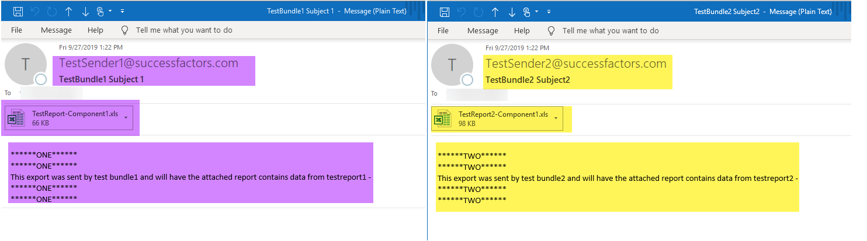Select TestReport-Component1.xls attachment

69,118
